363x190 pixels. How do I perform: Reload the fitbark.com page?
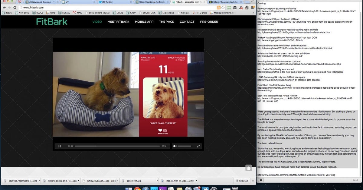(x=14, y=7)
